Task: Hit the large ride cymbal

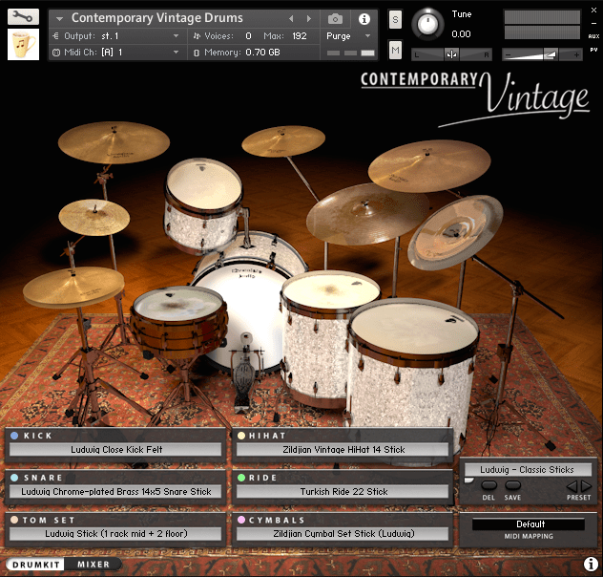Action: pyautogui.click(x=365, y=214)
